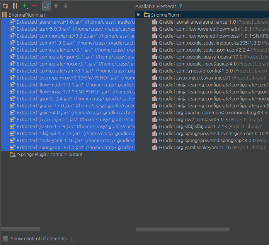Select Extracted 'configurate-hocon-3.1.jar/' row
The image size is (269, 245).
click(68, 64)
